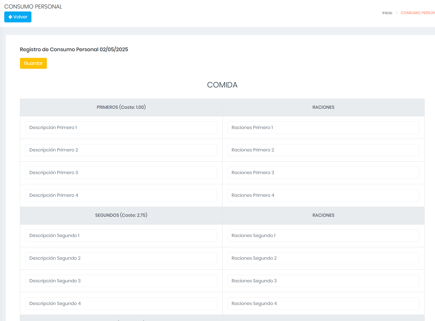Focus the Descripción Segundo 1 field
This screenshot has height=321, width=435.
pyautogui.click(x=121, y=236)
